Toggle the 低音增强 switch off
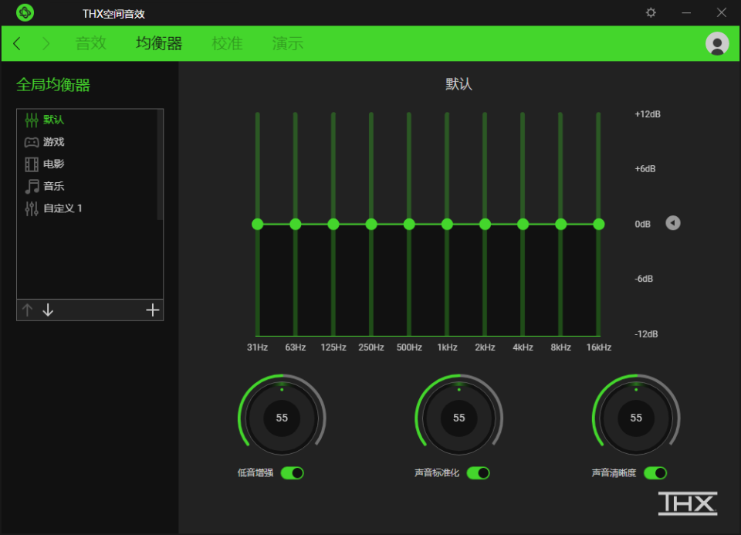Image resolution: width=741 pixels, height=535 pixels. click(x=292, y=473)
